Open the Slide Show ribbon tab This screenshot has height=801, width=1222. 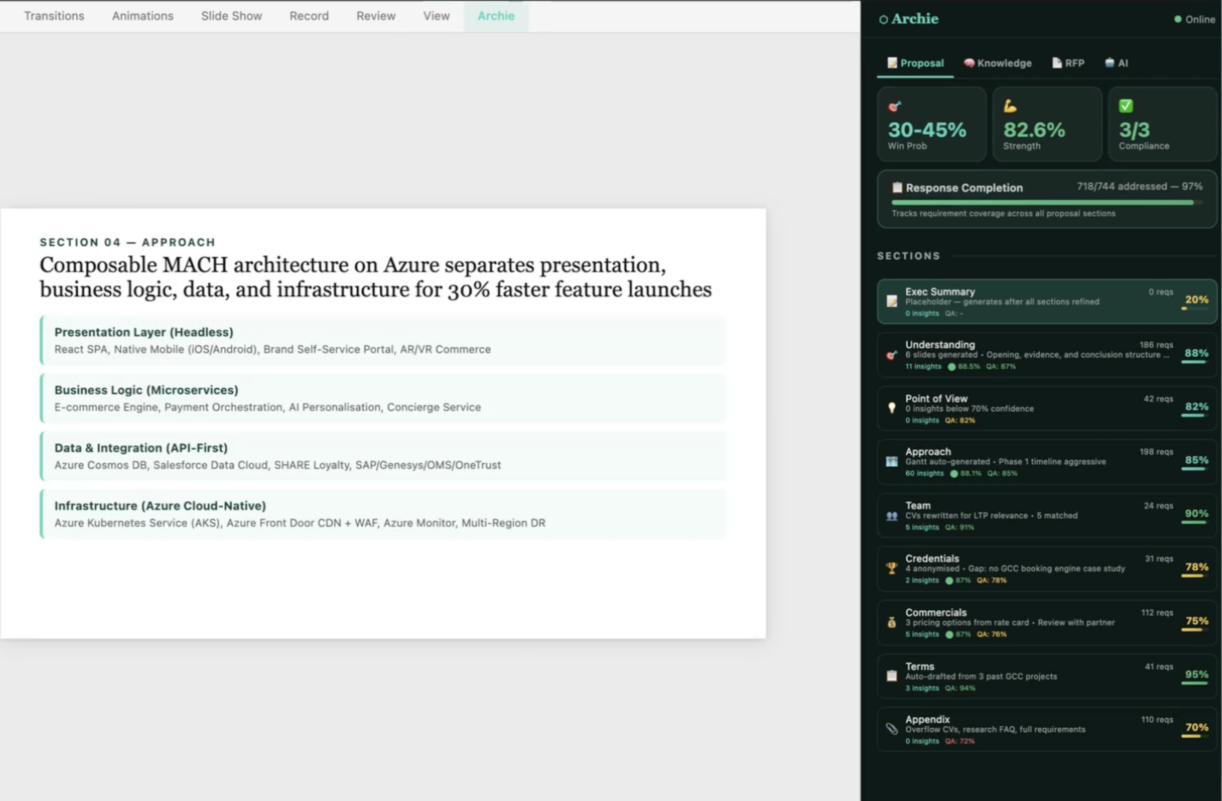click(231, 16)
